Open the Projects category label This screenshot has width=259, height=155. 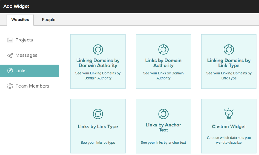click(24, 40)
